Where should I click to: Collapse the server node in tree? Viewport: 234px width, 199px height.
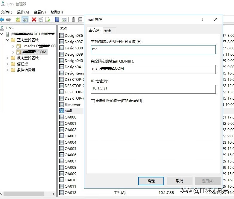tap(2, 34)
